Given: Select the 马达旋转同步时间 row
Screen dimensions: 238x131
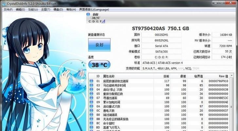Looking at the screenshot, I should 159,85.
